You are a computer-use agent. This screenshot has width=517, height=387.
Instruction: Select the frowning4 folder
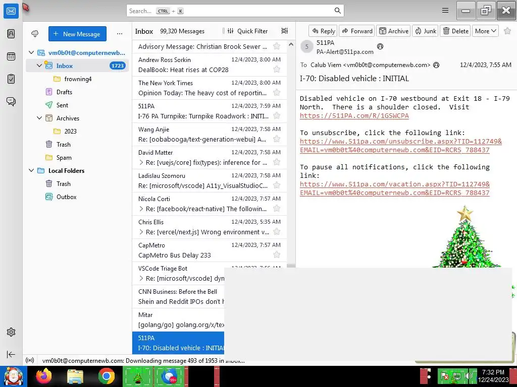(77, 79)
